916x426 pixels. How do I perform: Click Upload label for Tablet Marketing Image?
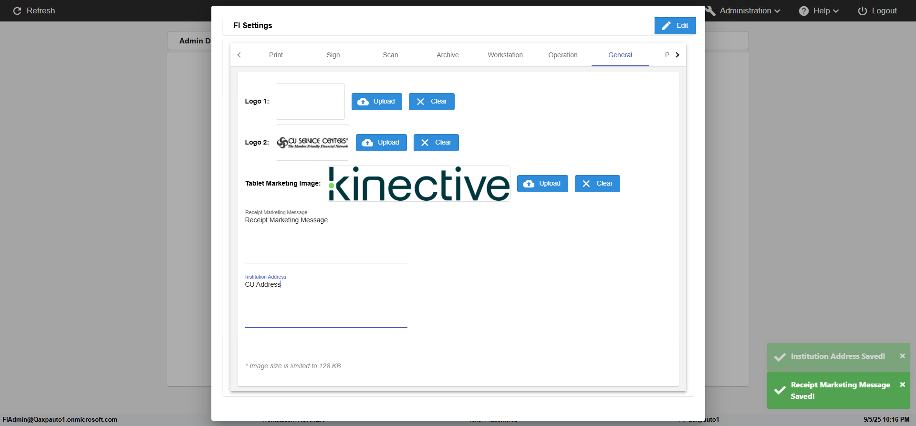pos(550,184)
